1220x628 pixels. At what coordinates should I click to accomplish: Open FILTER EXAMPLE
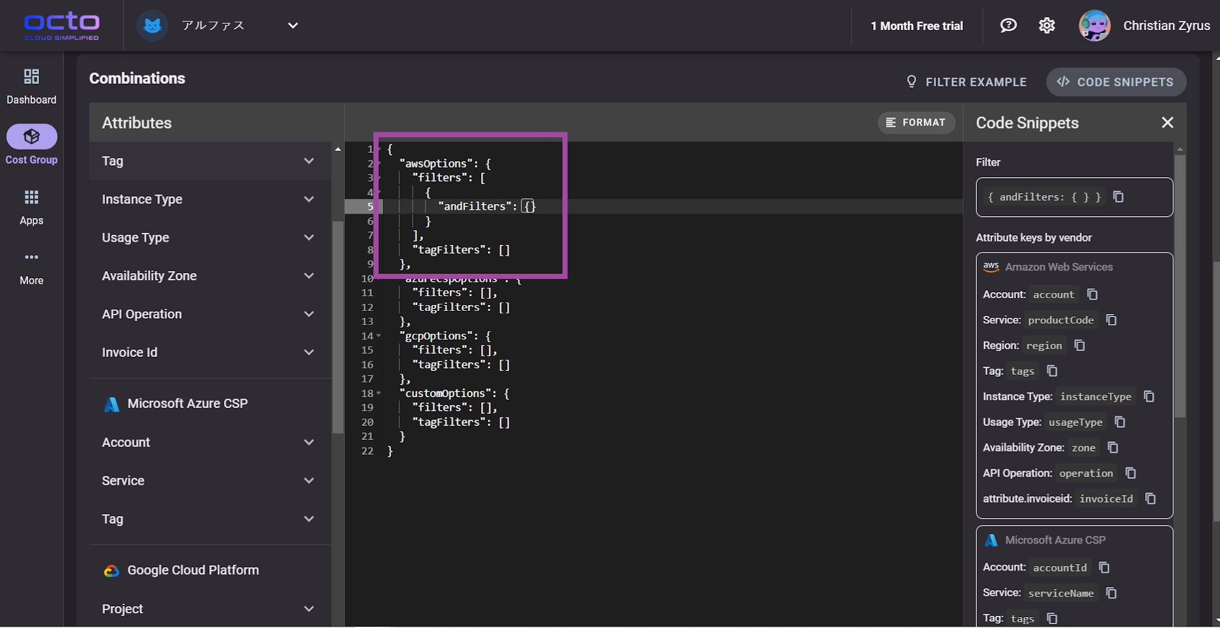967,82
